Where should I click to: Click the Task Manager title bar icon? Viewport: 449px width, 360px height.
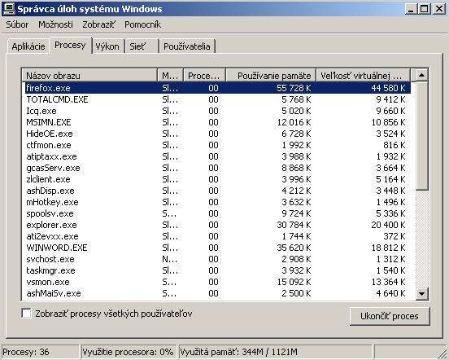(9, 9)
